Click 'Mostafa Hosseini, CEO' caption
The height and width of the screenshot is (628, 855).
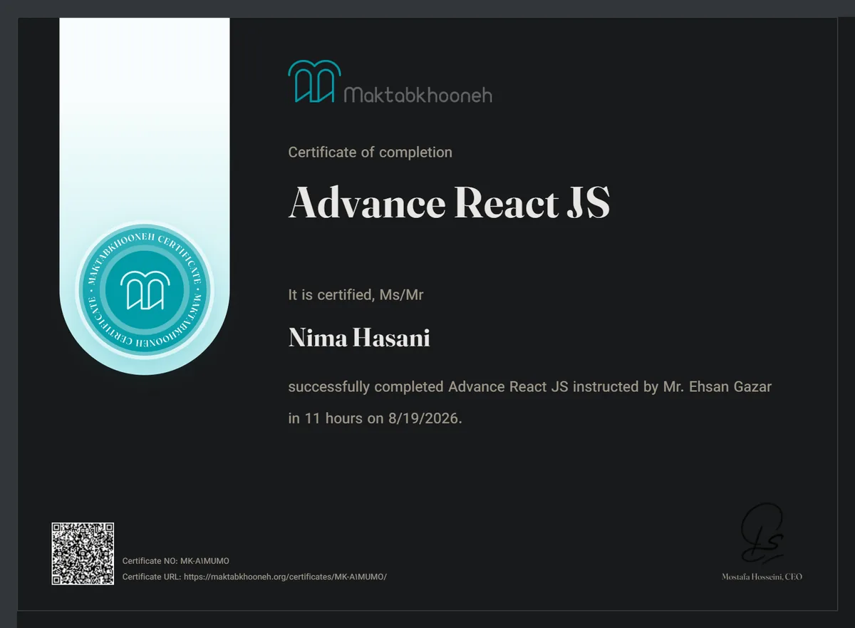(x=762, y=577)
